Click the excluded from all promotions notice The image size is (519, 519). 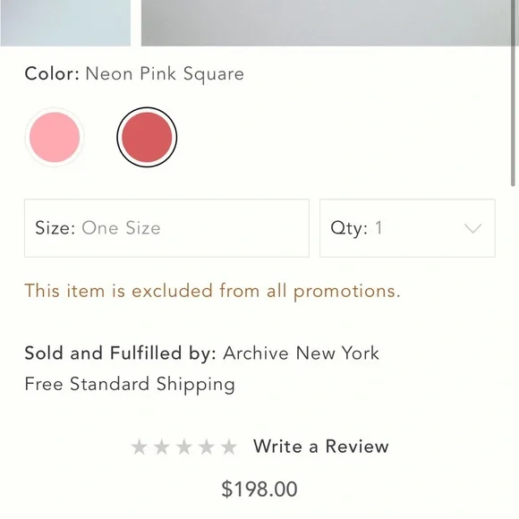click(212, 292)
